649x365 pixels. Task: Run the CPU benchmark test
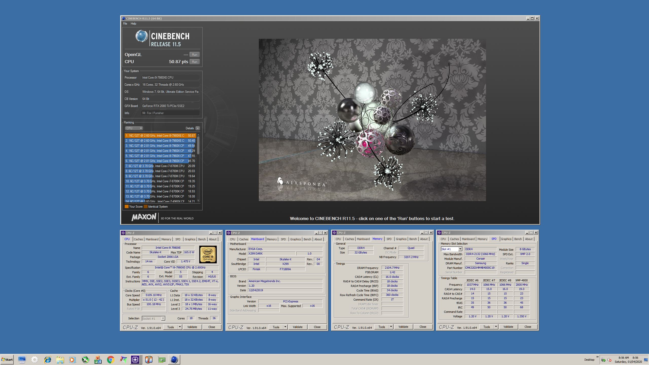coord(194,62)
